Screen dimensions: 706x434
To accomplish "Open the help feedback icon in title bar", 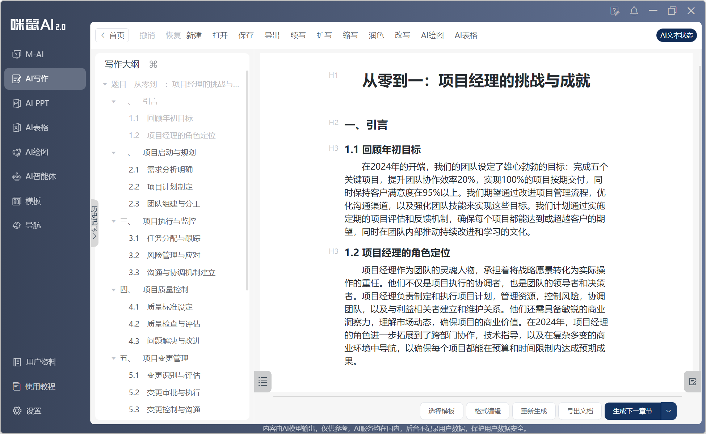I will 614,11.
